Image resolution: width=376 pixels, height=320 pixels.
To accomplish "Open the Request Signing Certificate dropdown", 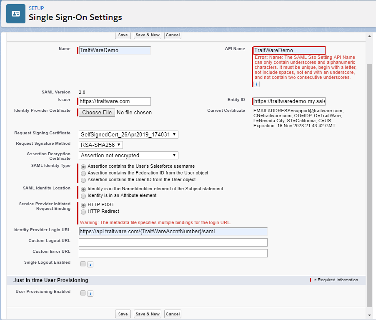I will 128,134.
